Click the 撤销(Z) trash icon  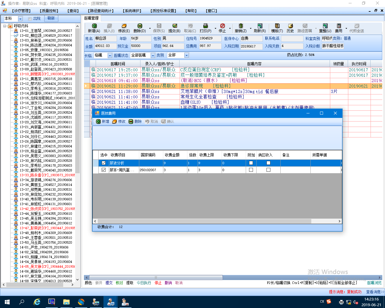(x=241, y=26)
